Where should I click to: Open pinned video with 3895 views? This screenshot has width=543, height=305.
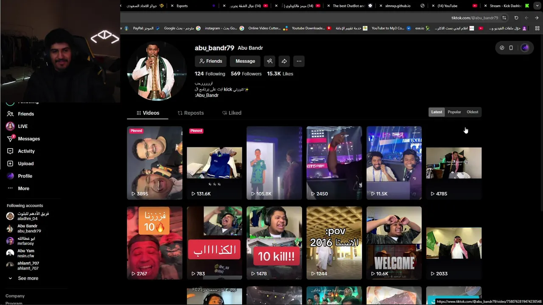[154, 163]
